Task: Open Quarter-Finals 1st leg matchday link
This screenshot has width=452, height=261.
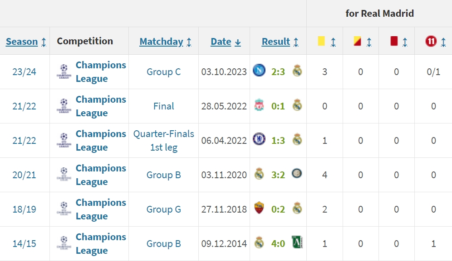Action: (163, 141)
